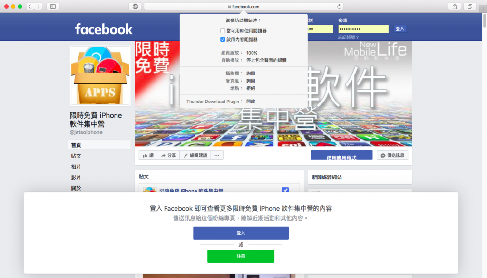Click the facebook logo
Screen dimensions: 487x278
(x=103, y=29)
